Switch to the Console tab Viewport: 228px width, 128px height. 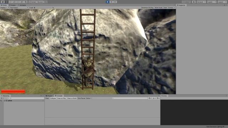(58, 96)
